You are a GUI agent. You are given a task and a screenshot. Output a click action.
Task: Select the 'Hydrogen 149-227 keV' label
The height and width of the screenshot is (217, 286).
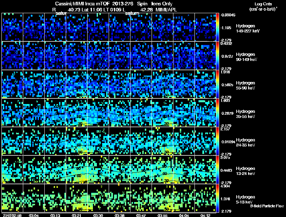tap(247, 29)
